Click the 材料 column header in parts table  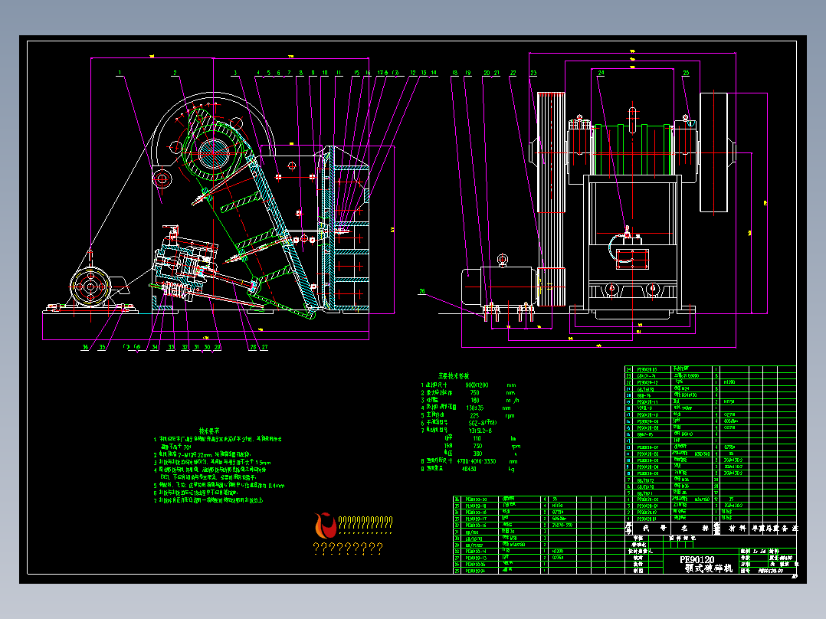(x=736, y=528)
